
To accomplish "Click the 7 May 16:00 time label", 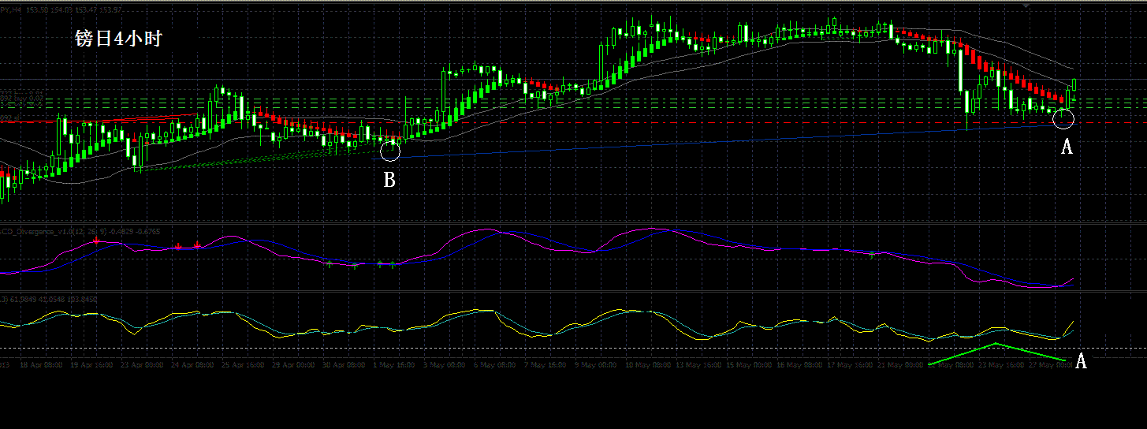I will click(546, 364).
